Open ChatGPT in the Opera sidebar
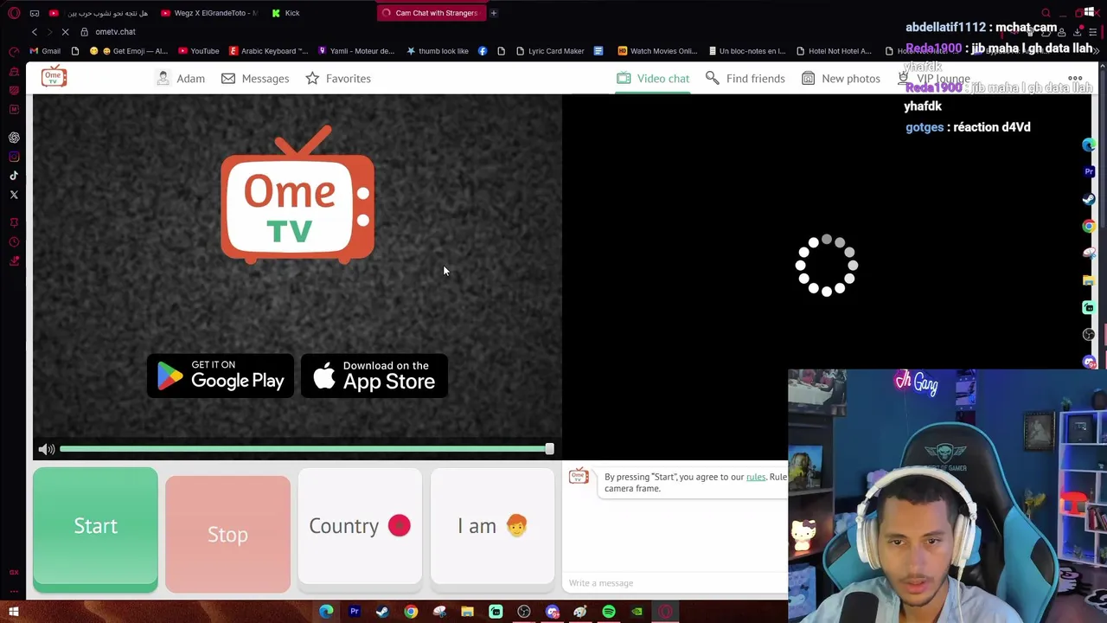The image size is (1107, 623). pos(14,138)
